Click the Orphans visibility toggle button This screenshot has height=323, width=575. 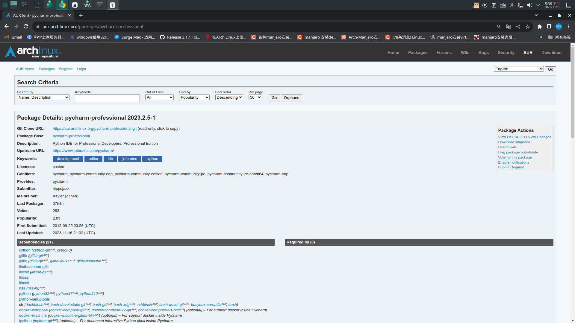point(291,97)
